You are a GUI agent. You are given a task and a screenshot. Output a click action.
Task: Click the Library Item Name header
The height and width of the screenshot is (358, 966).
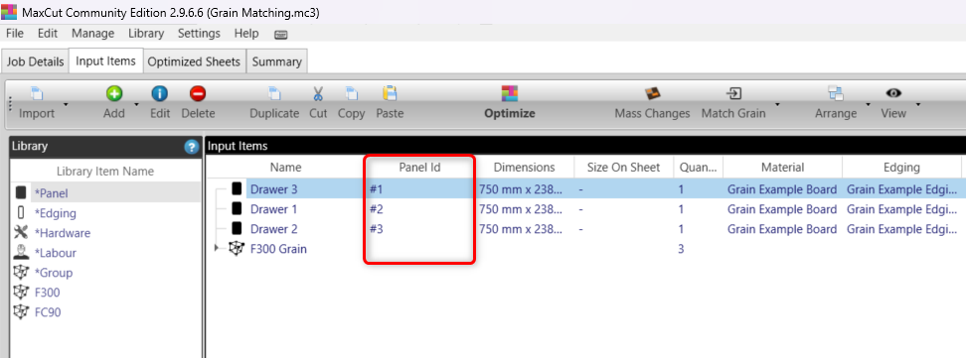coord(105,171)
